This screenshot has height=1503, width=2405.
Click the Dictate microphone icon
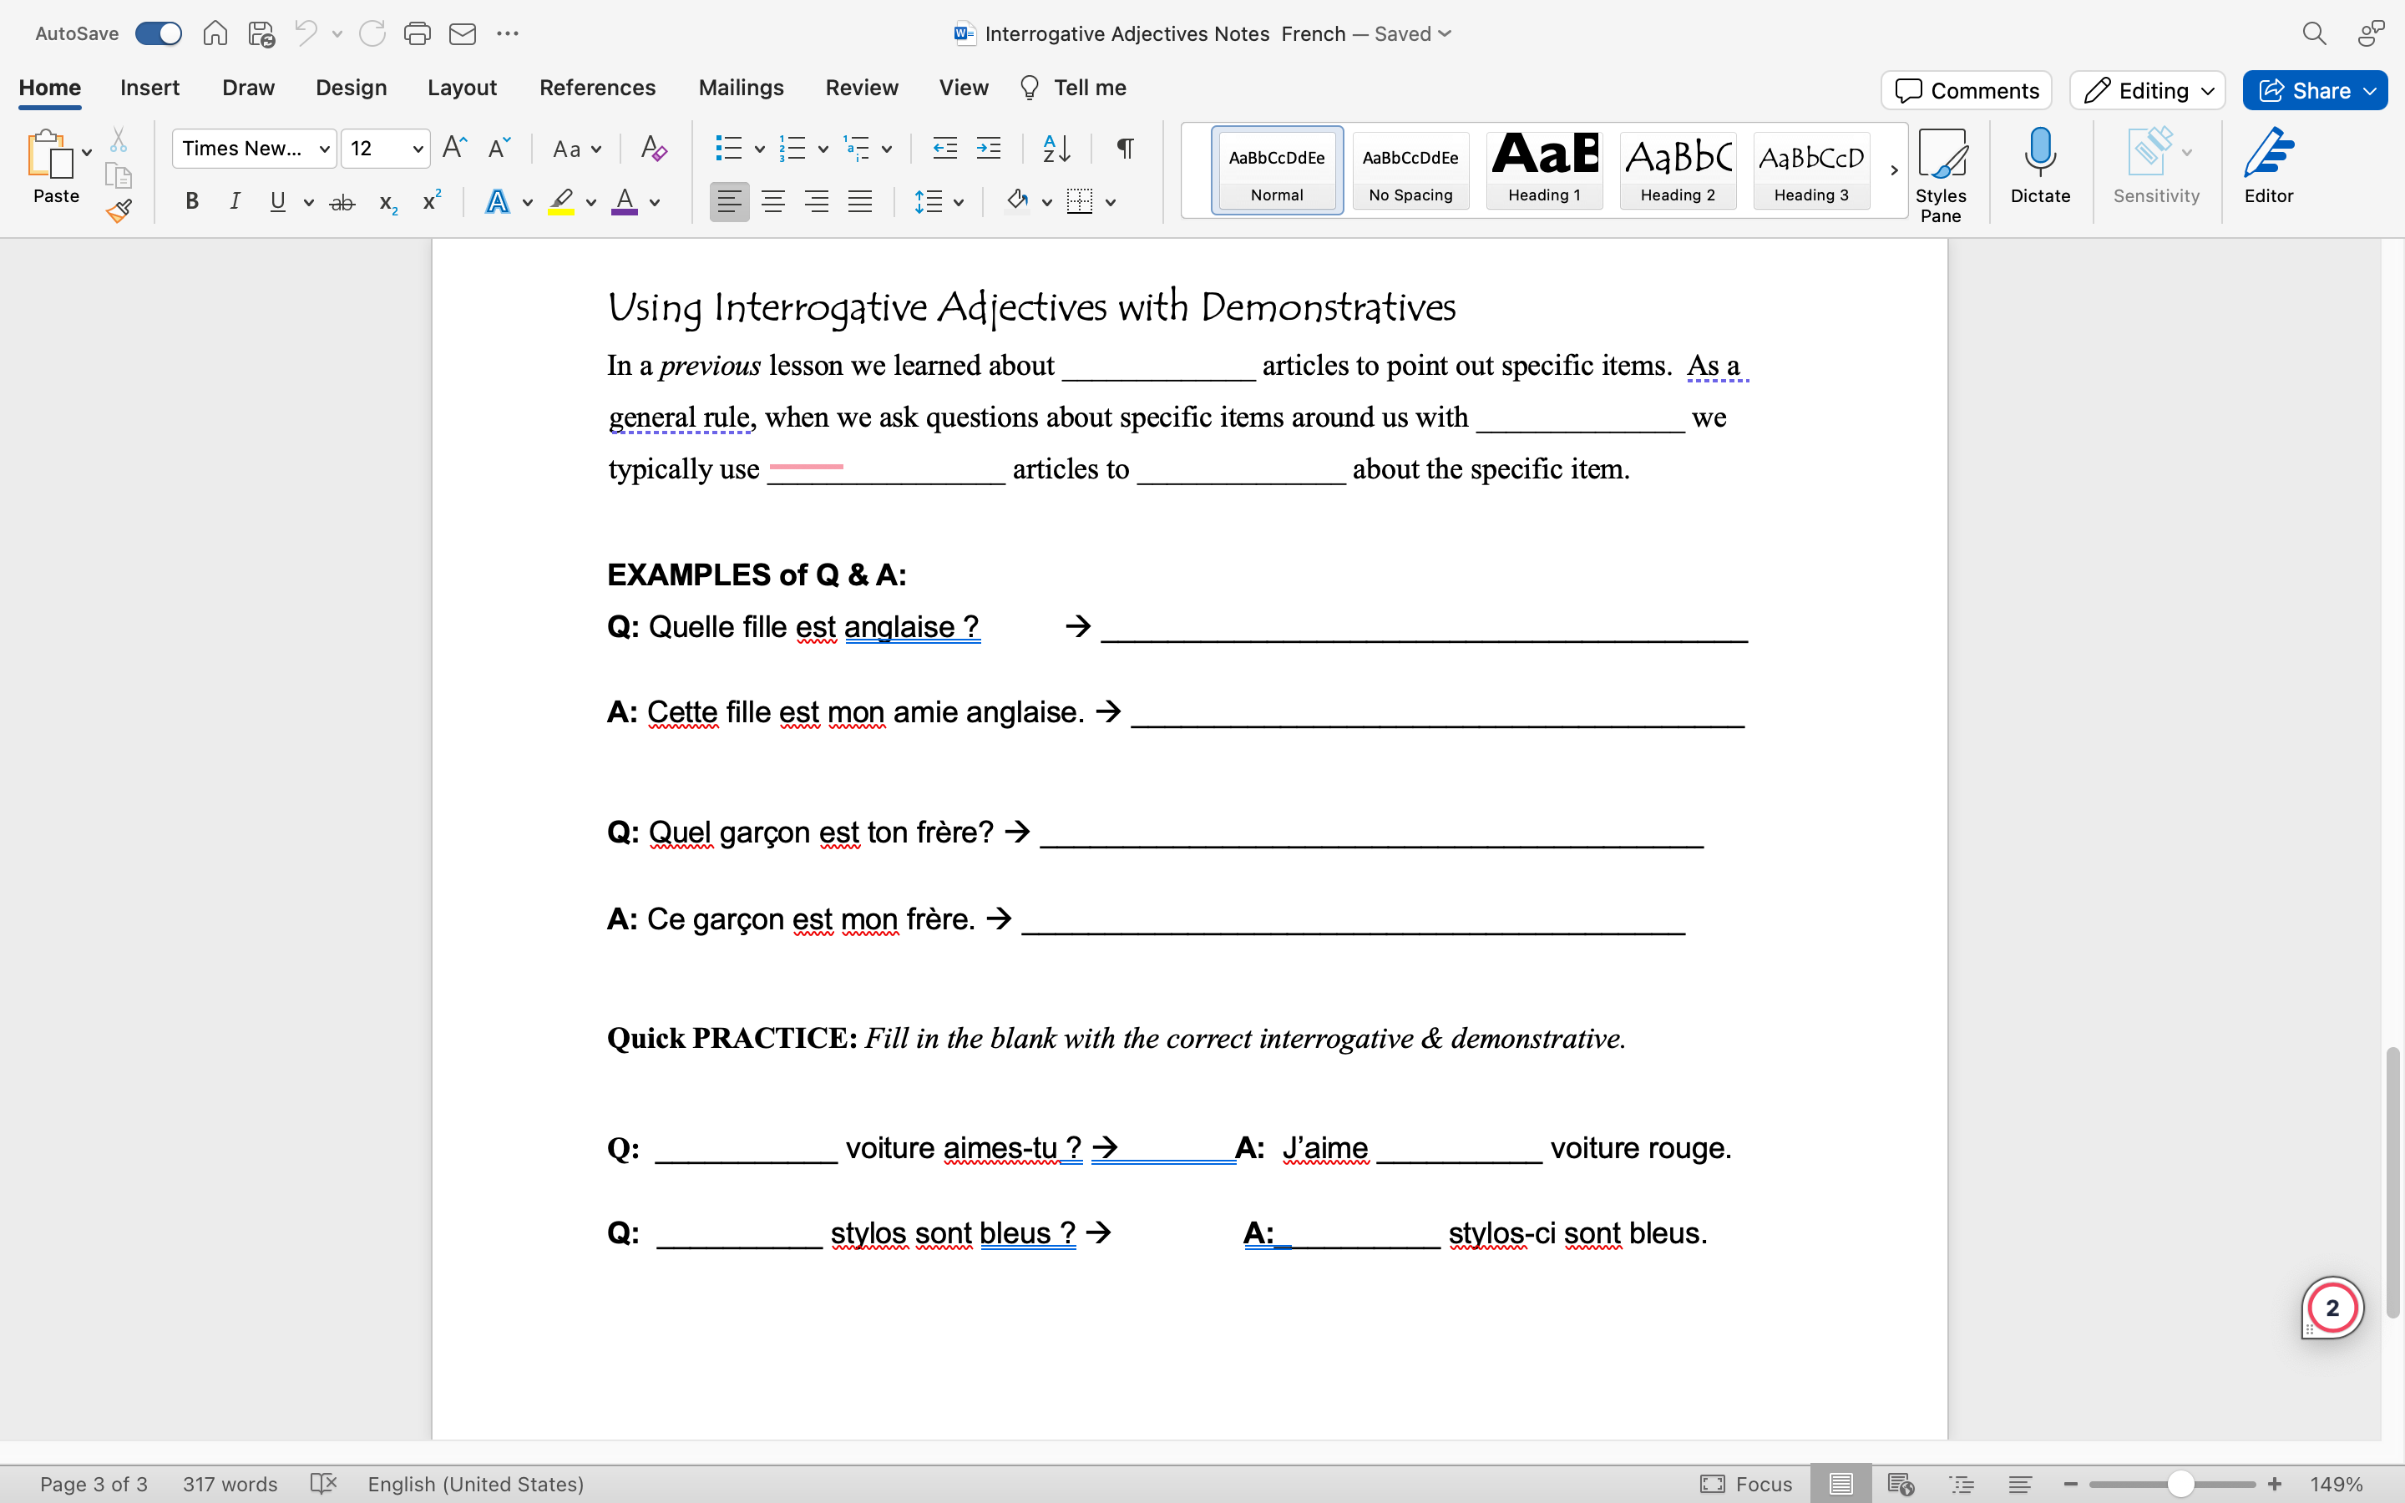point(2039,165)
